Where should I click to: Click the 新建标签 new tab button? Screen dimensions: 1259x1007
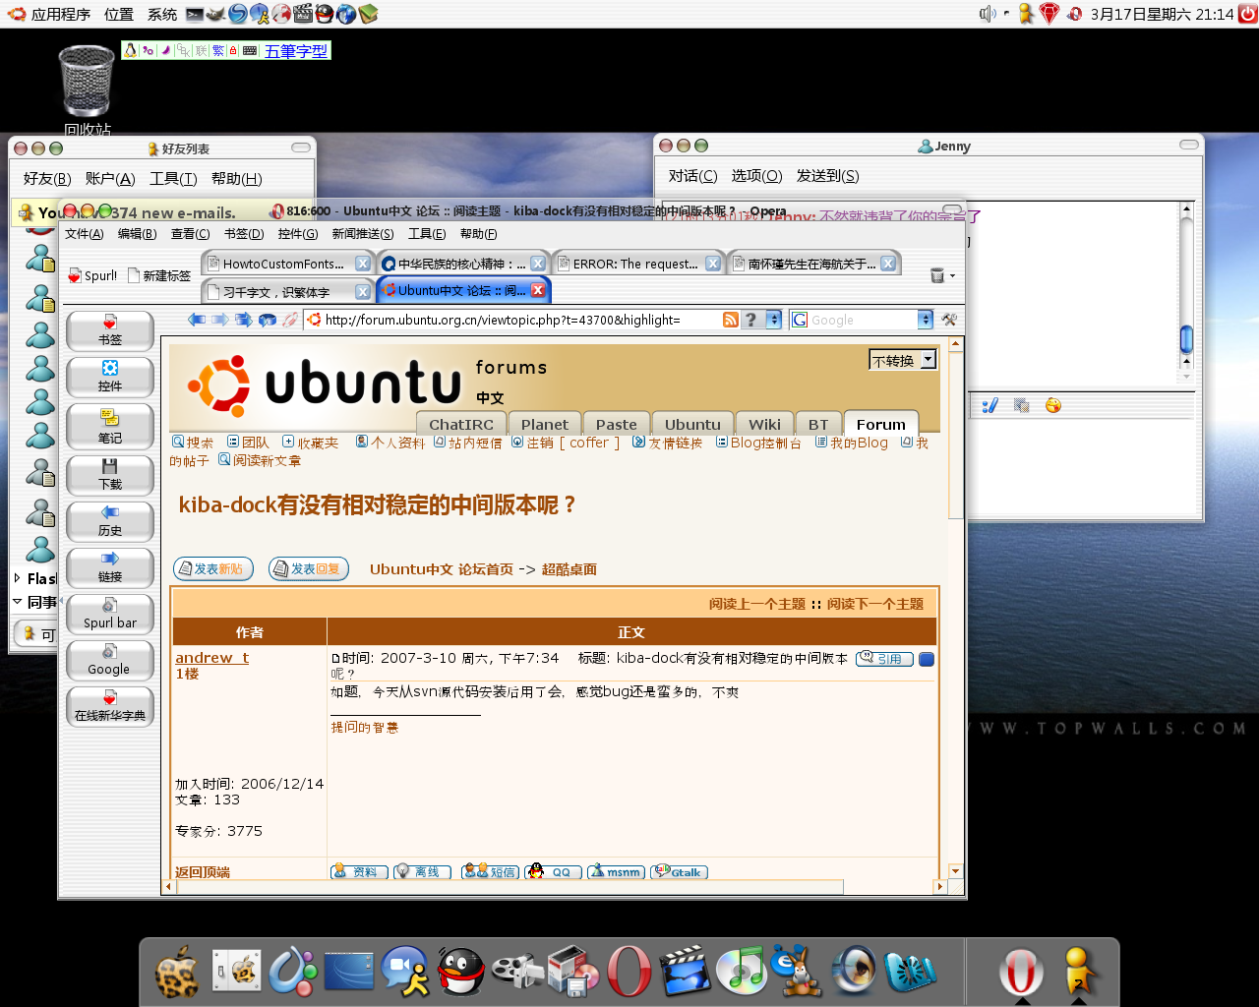pyautogui.click(x=159, y=276)
